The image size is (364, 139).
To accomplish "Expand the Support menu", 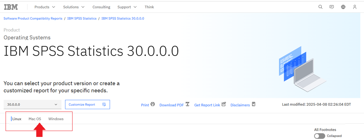I will click(127, 7).
